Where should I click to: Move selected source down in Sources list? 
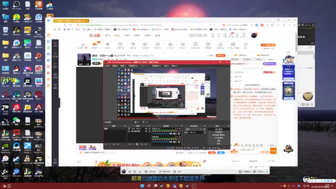coord(145,144)
